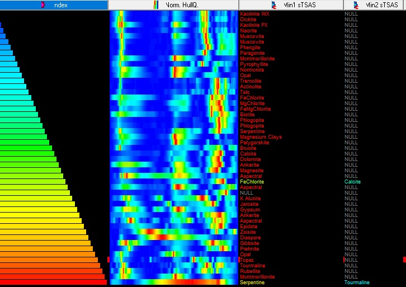
Task: Select the Min2 sTSAS column header
Action: point(375,5)
